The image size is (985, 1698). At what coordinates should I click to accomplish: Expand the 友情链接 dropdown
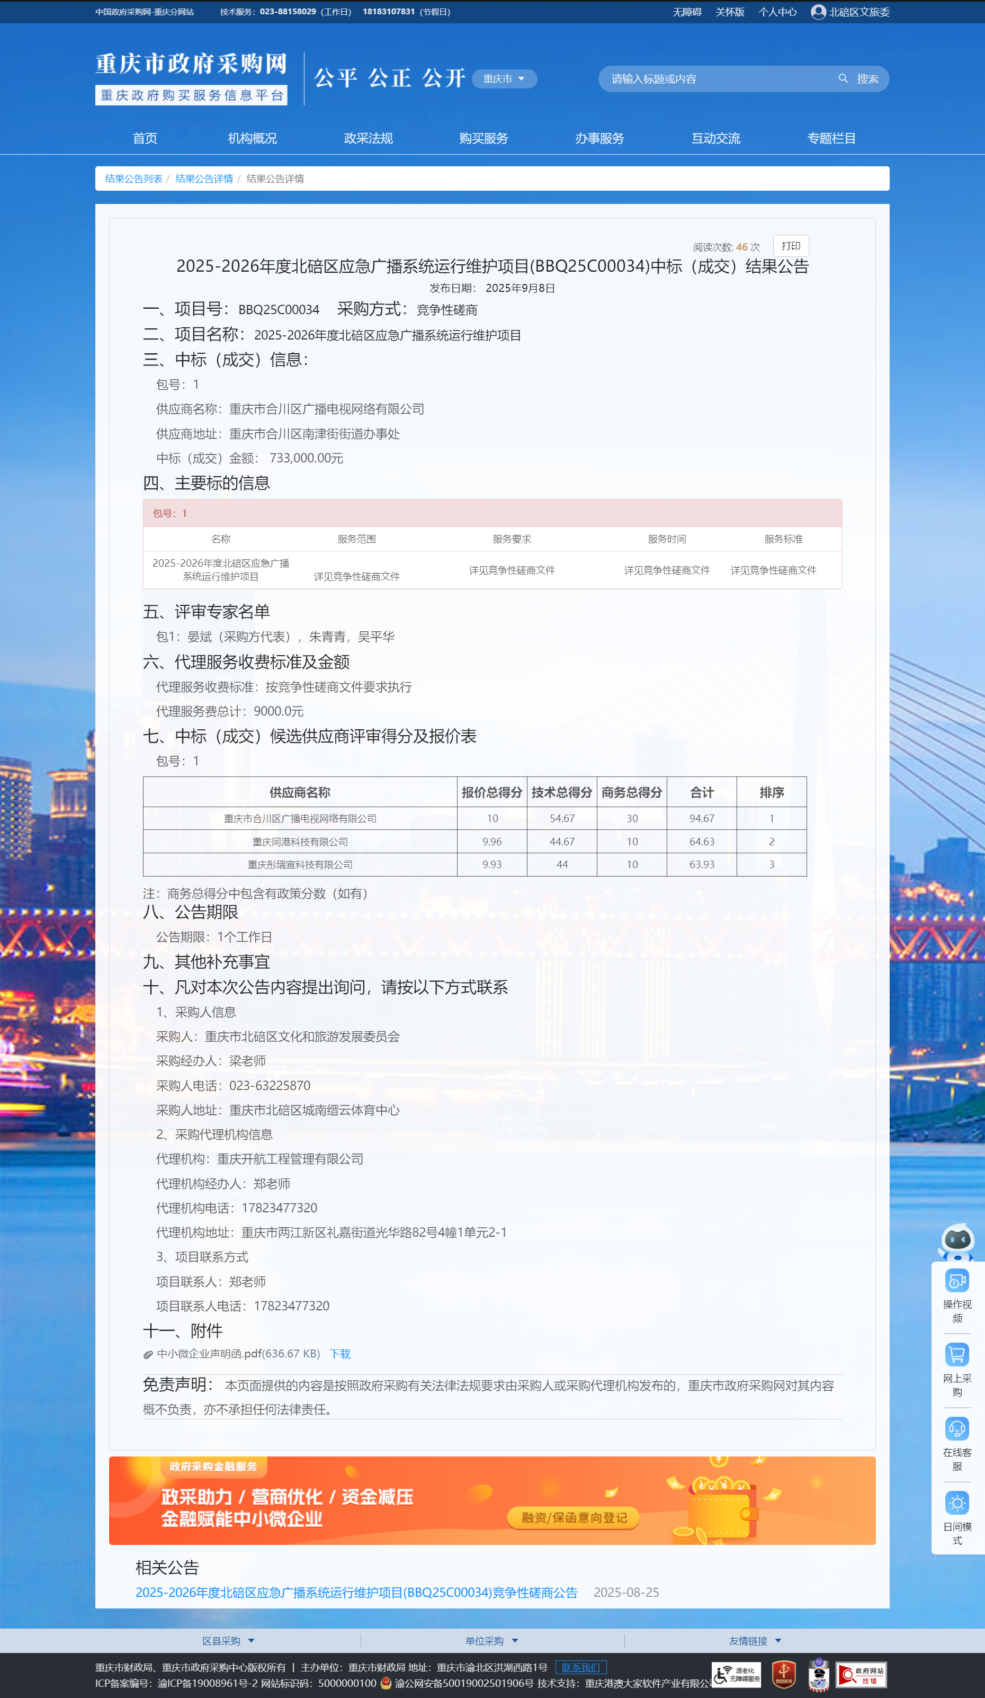click(755, 1641)
